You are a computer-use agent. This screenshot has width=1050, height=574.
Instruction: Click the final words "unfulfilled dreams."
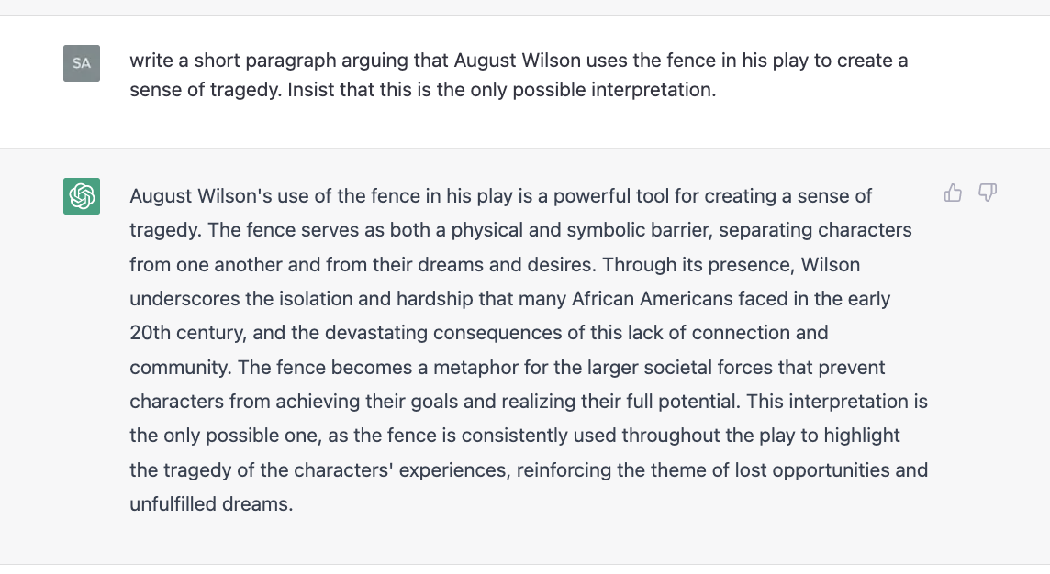tap(212, 504)
